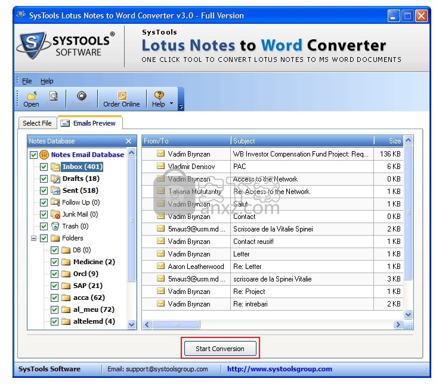Click the email list horizontal scrollbar thumb
This screenshot has height=385, width=436.
pyautogui.click(x=176, y=324)
